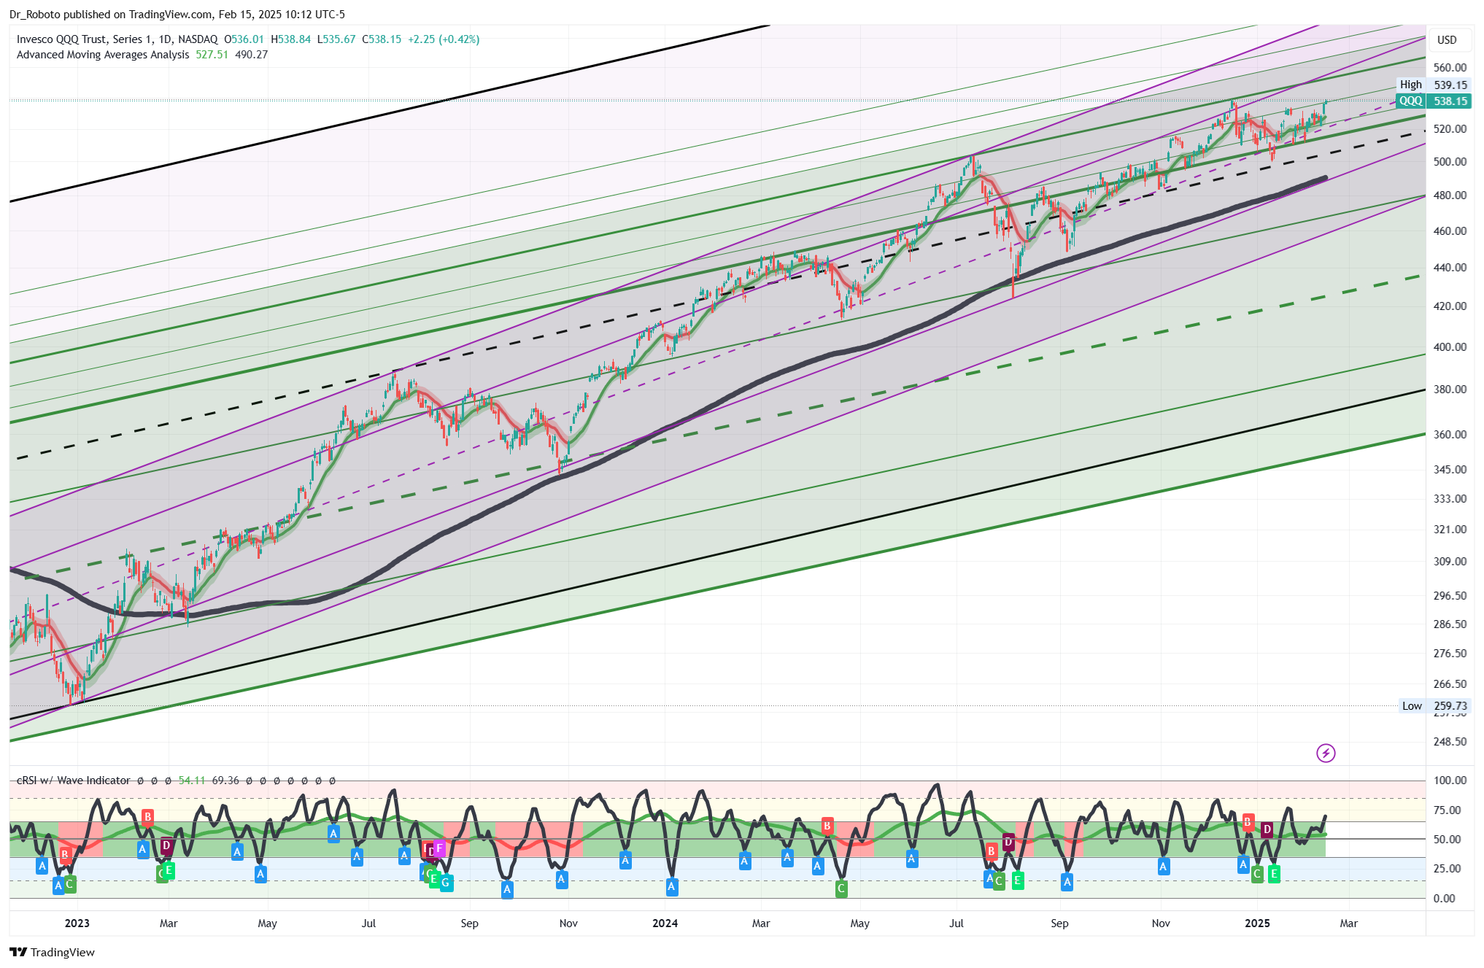Click the 333.00 price axis tick
1484x968 pixels.
1450,499
